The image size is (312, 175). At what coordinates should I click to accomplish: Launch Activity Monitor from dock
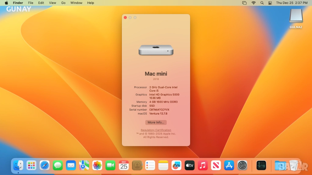(261, 165)
